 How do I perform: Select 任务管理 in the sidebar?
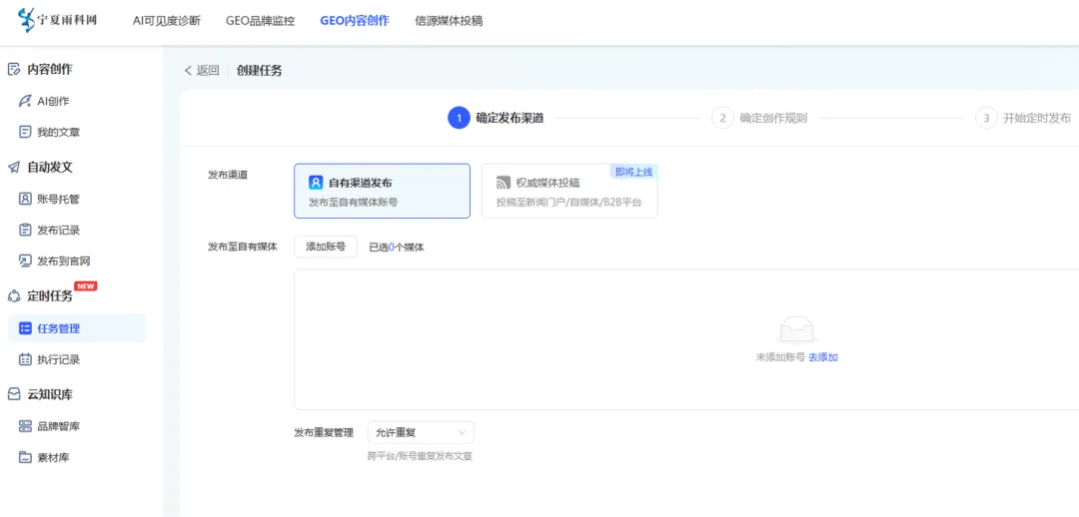click(77, 328)
